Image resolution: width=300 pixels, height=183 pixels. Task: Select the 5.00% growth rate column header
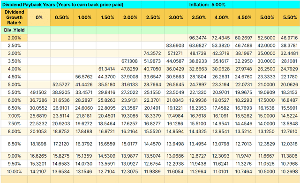click(x=267, y=17)
